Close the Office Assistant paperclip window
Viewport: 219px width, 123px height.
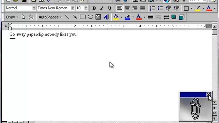pos(208,95)
